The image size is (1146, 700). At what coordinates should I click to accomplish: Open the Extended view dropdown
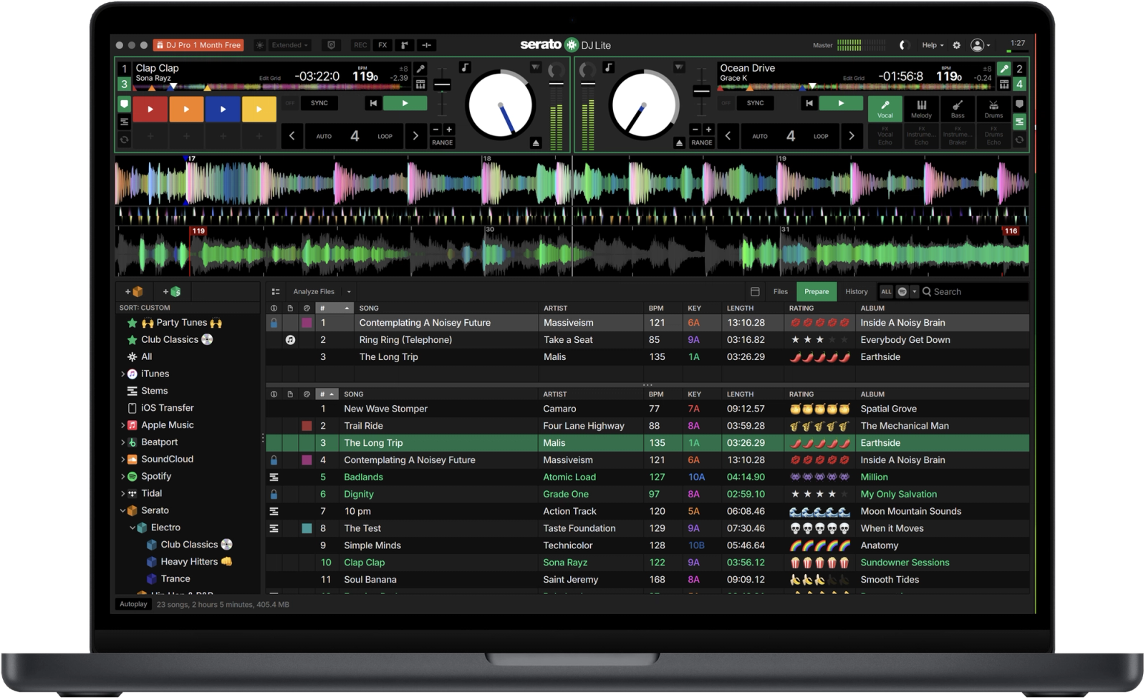[x=290, y=45]
